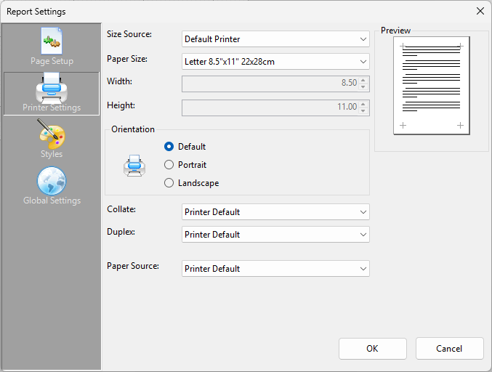Viewport: 492px width, 372px height.
Task: Open the Collate dropdown
Action: (275, 212)
